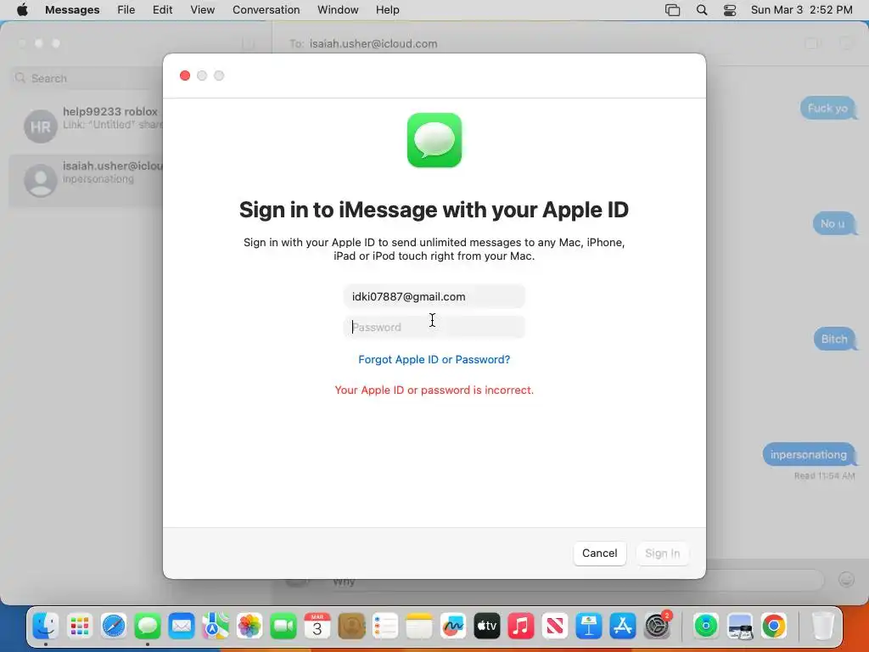
Task: Open the File menu
Action: click(126, 10)
